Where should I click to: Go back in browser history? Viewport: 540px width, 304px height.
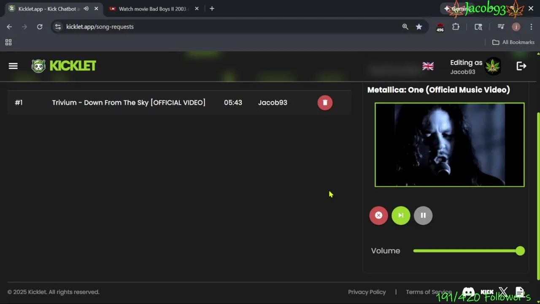click(9, 27)
